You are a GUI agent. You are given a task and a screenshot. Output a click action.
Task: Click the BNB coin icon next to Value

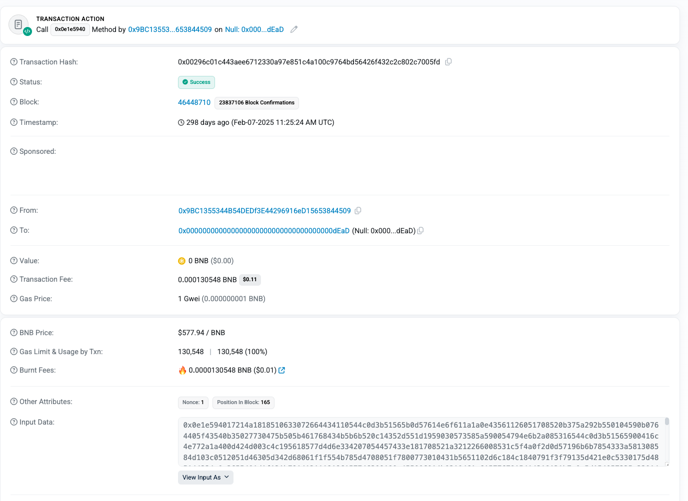tap(181, 260)
